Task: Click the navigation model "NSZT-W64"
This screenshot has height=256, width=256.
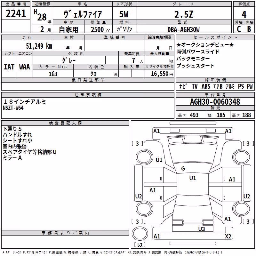Action: click(13, 108)
